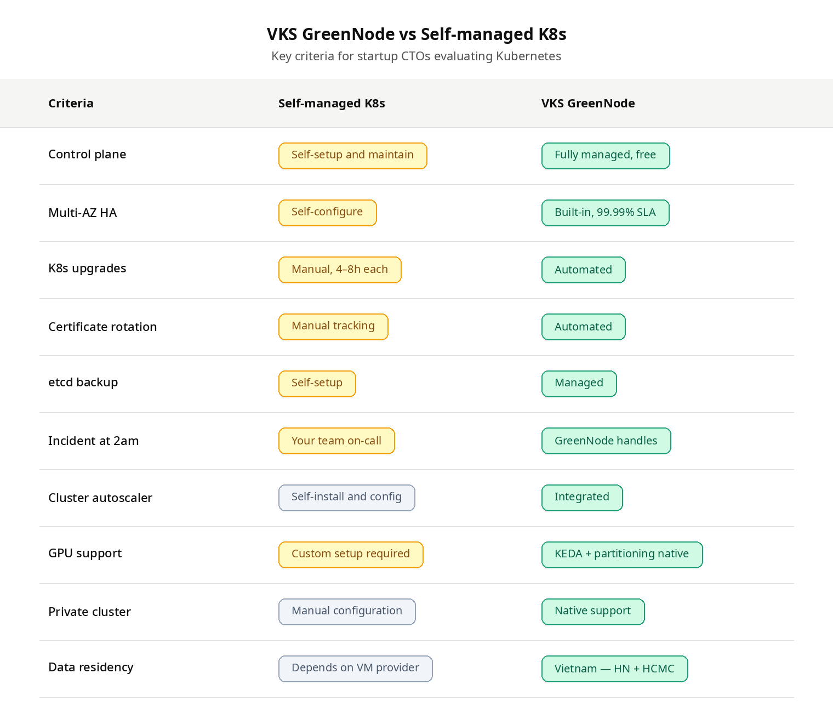Select the 'Self-setup' badge in etcd backup row
The width and height of the screenshot is (833, 719).
[x=317, y=384]
